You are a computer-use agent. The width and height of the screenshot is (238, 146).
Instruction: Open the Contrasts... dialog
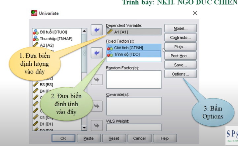(x=180, y=38)
